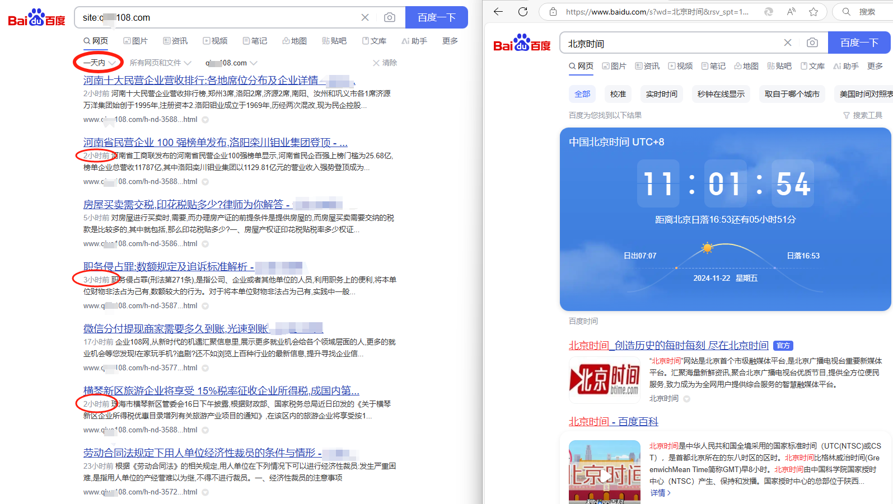Click snapshot icon beside h-nd-3572 URL
Viewport: 893px width, 504px height.
tap(205, 492)
